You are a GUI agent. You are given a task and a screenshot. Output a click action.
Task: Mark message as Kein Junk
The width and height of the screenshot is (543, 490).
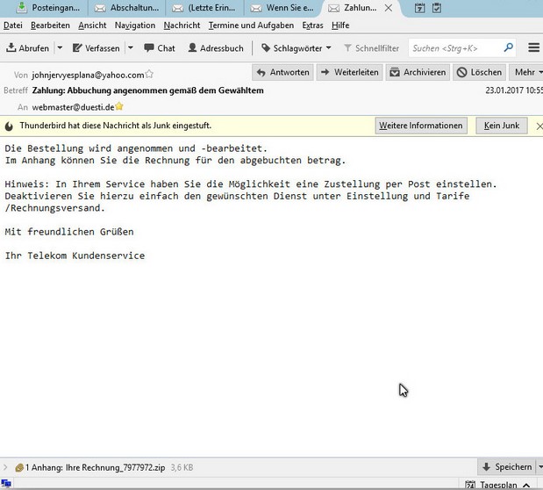point(502,126)
